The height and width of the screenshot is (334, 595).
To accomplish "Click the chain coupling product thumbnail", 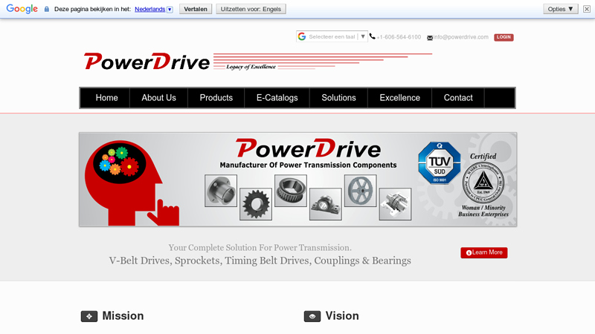I will click(x=395, y=204).
